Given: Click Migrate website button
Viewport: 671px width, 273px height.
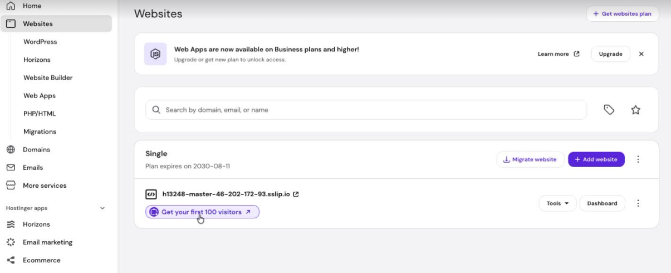Looking at the screenshot, I should click(530, 159).
